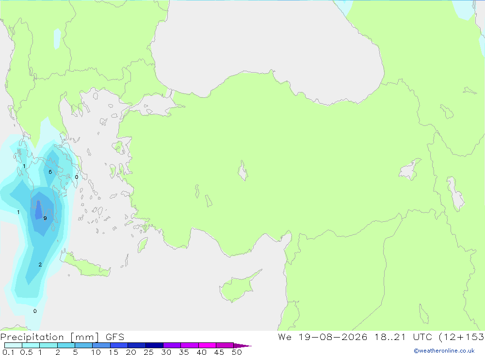Click the "0.5" legend scale label
Image resolution: width=485 pixels, height=355 pixels.
[x=26, y=352]
